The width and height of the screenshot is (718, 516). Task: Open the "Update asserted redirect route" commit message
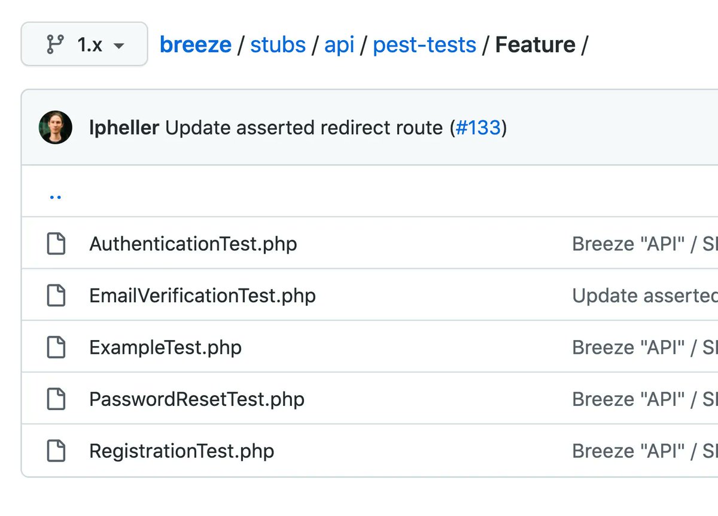pyautogui.click(x=304, y=128)
